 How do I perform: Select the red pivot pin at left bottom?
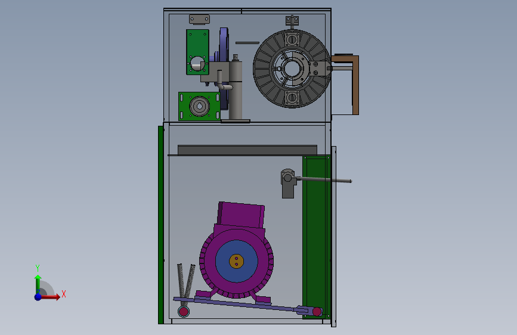[184, 311]
